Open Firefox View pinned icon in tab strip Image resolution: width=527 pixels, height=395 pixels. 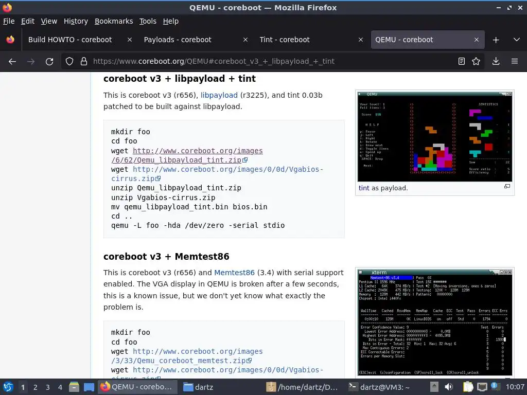click(x=10, y=40)
